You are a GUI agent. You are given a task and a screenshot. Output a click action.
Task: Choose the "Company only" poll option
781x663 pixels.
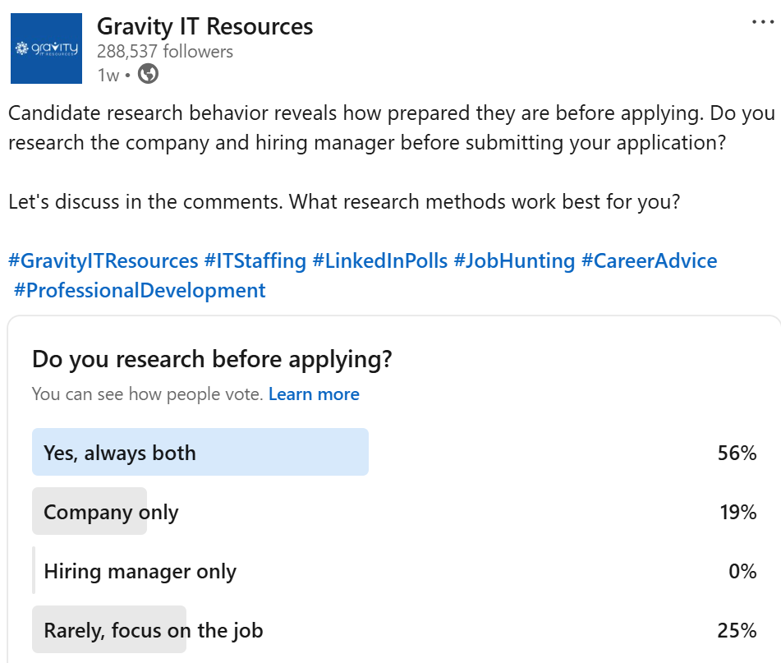click(111, 513)
